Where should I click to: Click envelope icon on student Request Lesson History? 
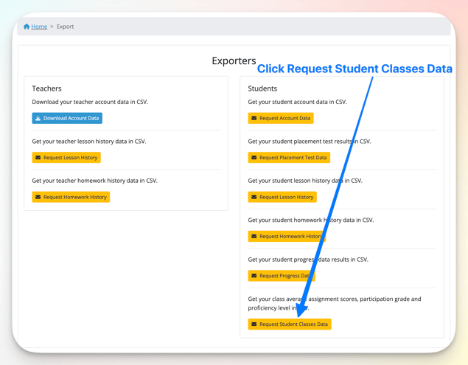[254, 197]
